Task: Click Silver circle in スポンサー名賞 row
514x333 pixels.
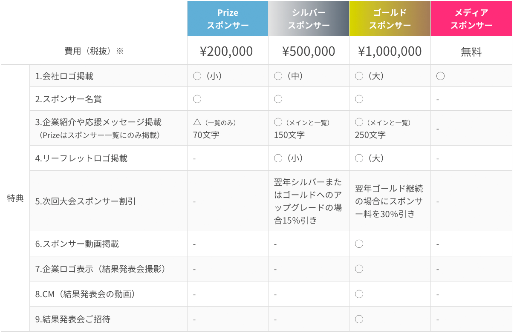Action: pos(278,99)
